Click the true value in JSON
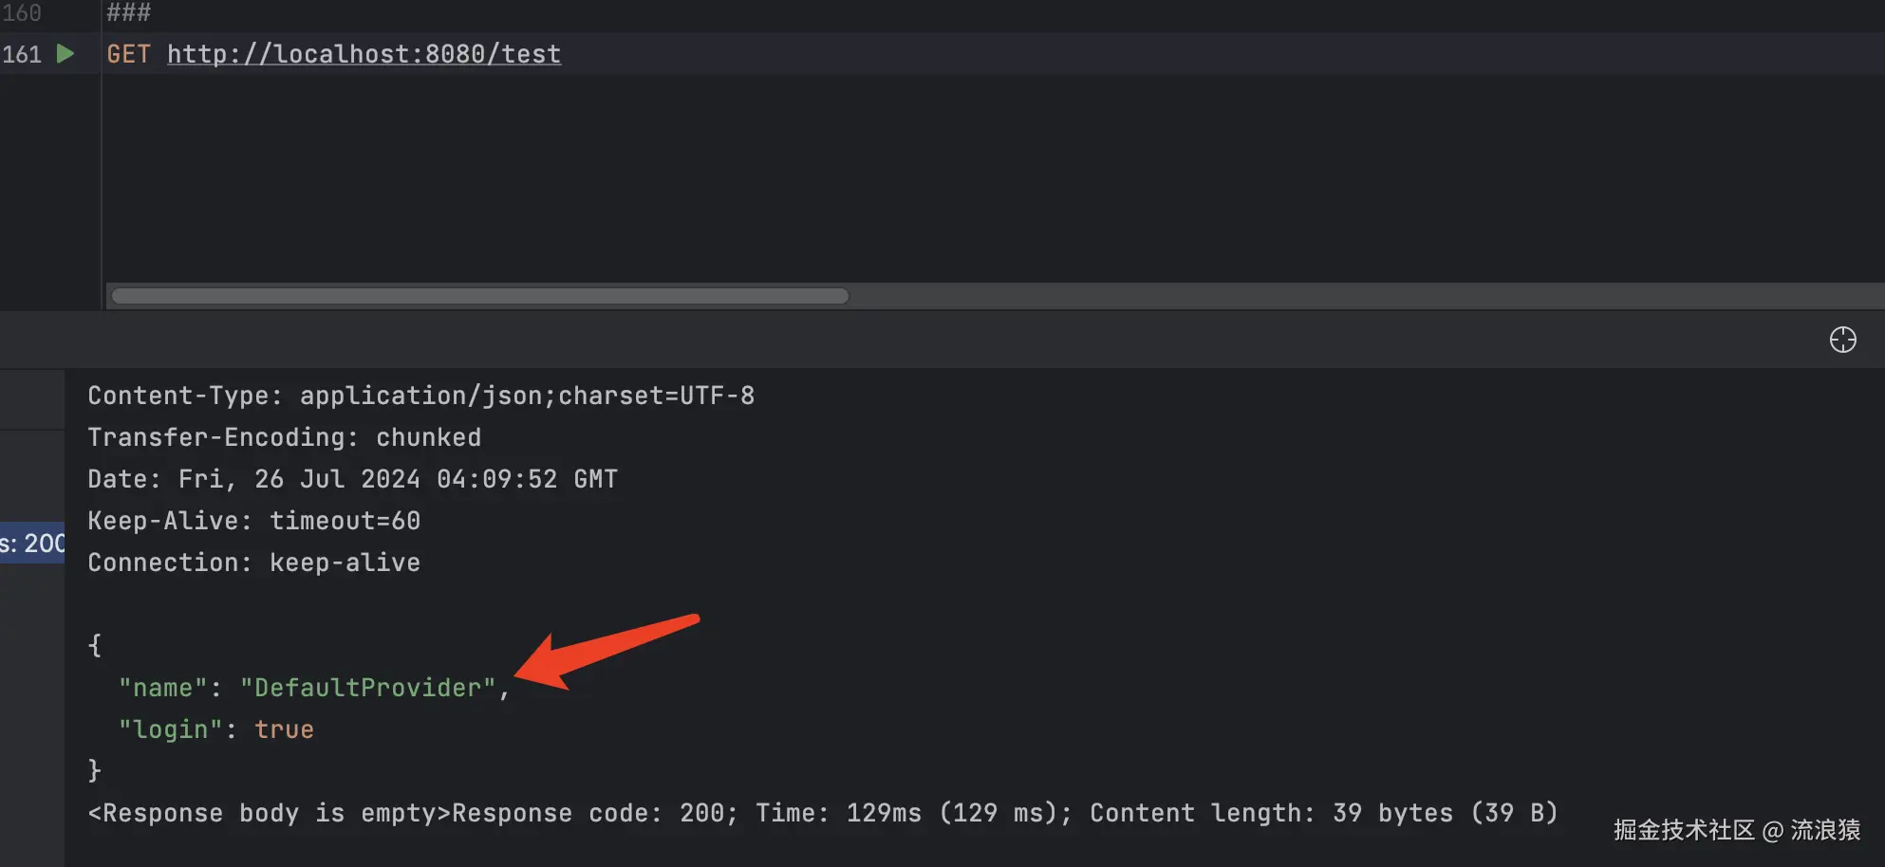Screen dimensions: 1885x867 click(x=284, y=729)
